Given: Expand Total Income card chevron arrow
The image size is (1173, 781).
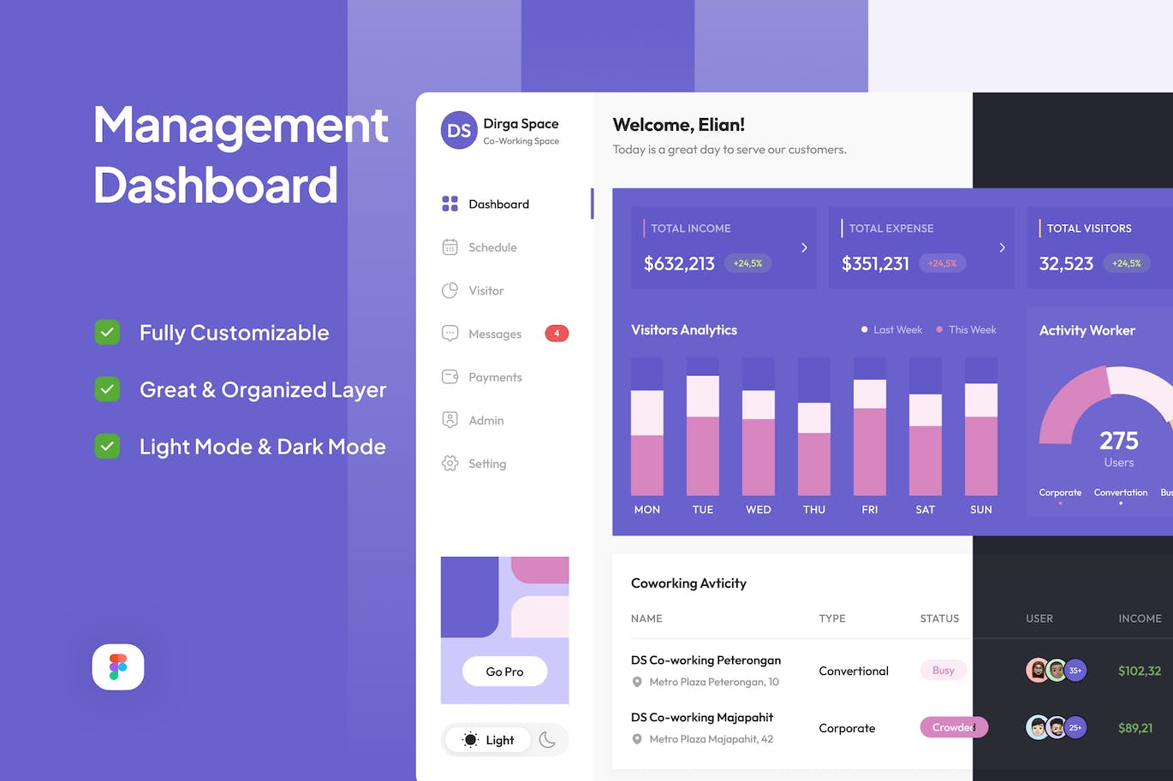Looking at the screenshot, I should (804, 247).
